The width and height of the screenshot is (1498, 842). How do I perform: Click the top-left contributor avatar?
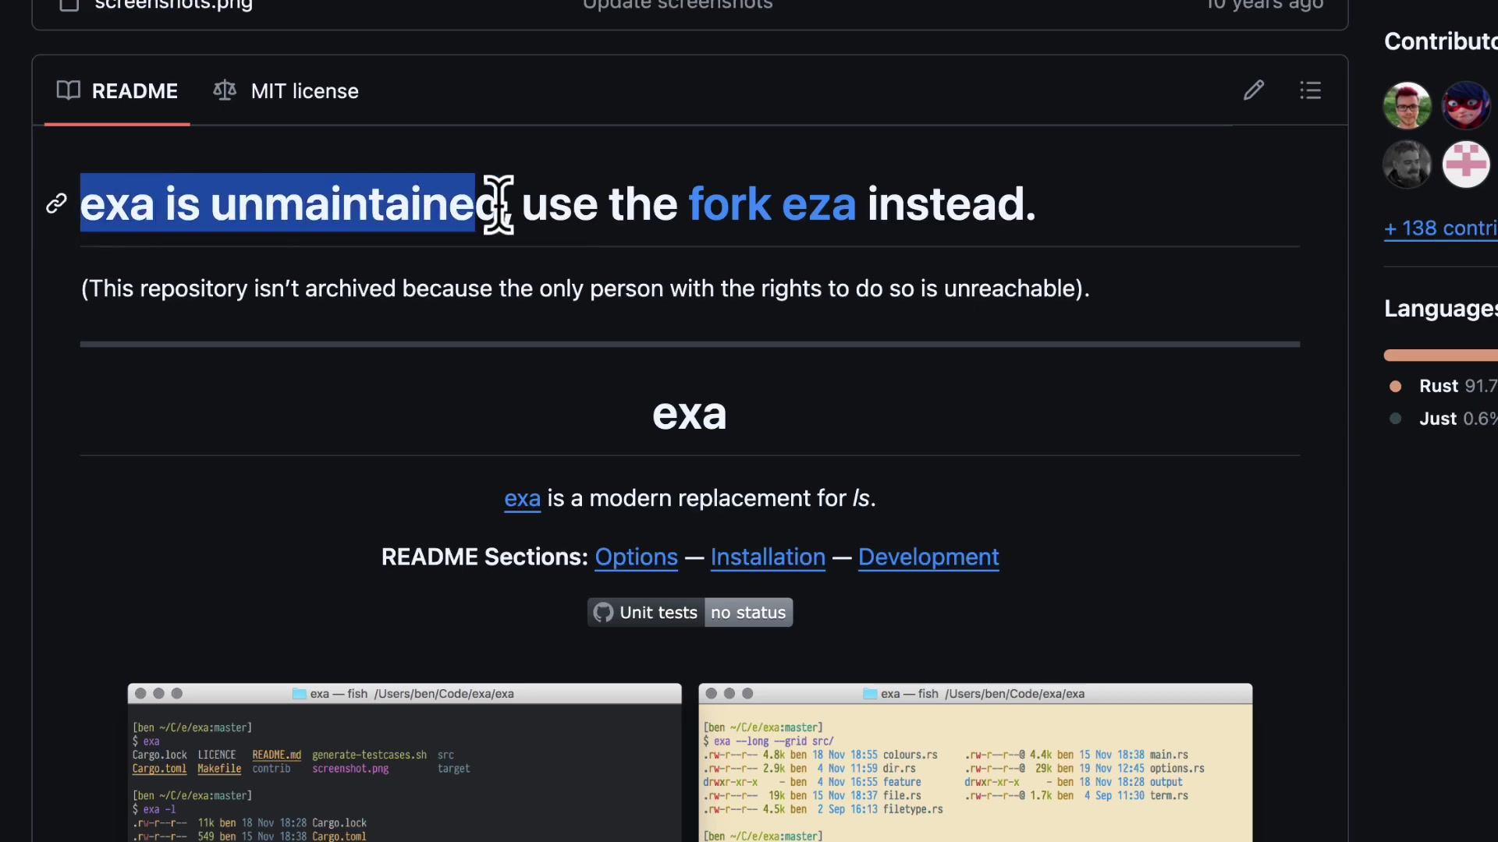tap(1407, 104)
